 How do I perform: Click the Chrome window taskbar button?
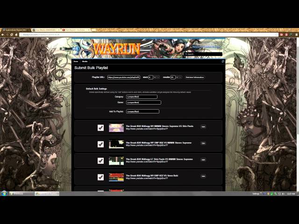[47, 194]
